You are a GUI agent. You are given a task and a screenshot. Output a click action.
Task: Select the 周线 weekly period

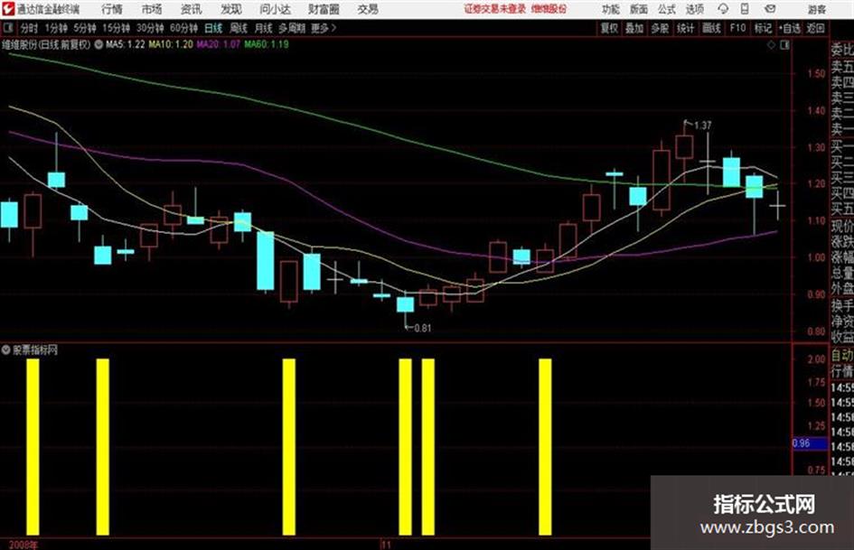239,28
